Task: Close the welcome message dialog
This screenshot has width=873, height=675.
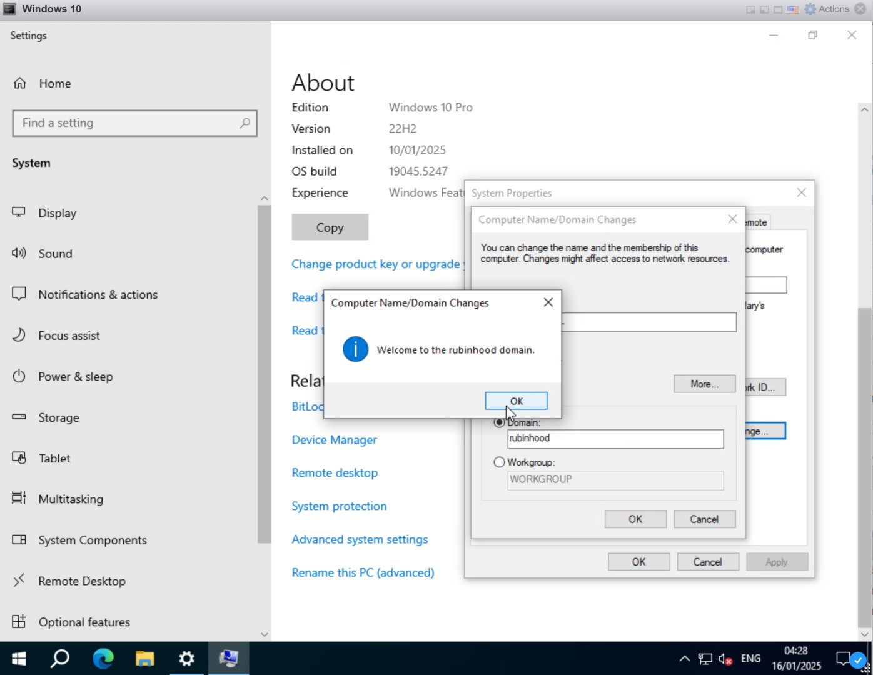Action: tap(548, 302)
